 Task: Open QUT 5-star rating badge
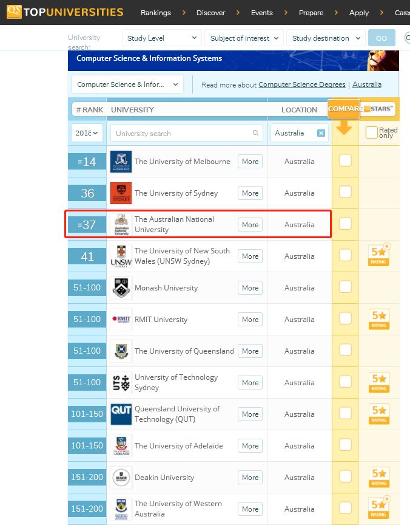coord(378,414)
